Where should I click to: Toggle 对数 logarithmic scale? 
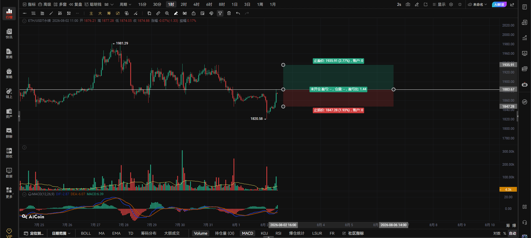click(x=497, y=233)
